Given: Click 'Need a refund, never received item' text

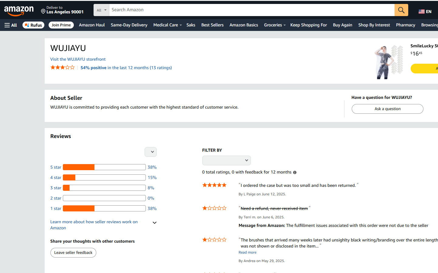Looking at the screenshot, I should (x=274, y=208).
